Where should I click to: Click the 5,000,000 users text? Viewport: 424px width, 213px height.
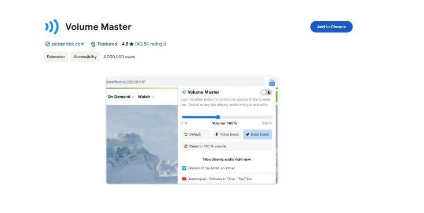[x=119, y=56]
